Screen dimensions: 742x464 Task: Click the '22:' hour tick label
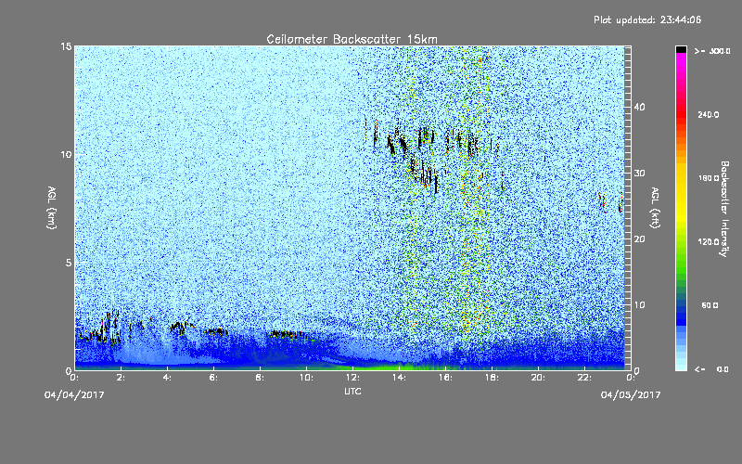585,378
